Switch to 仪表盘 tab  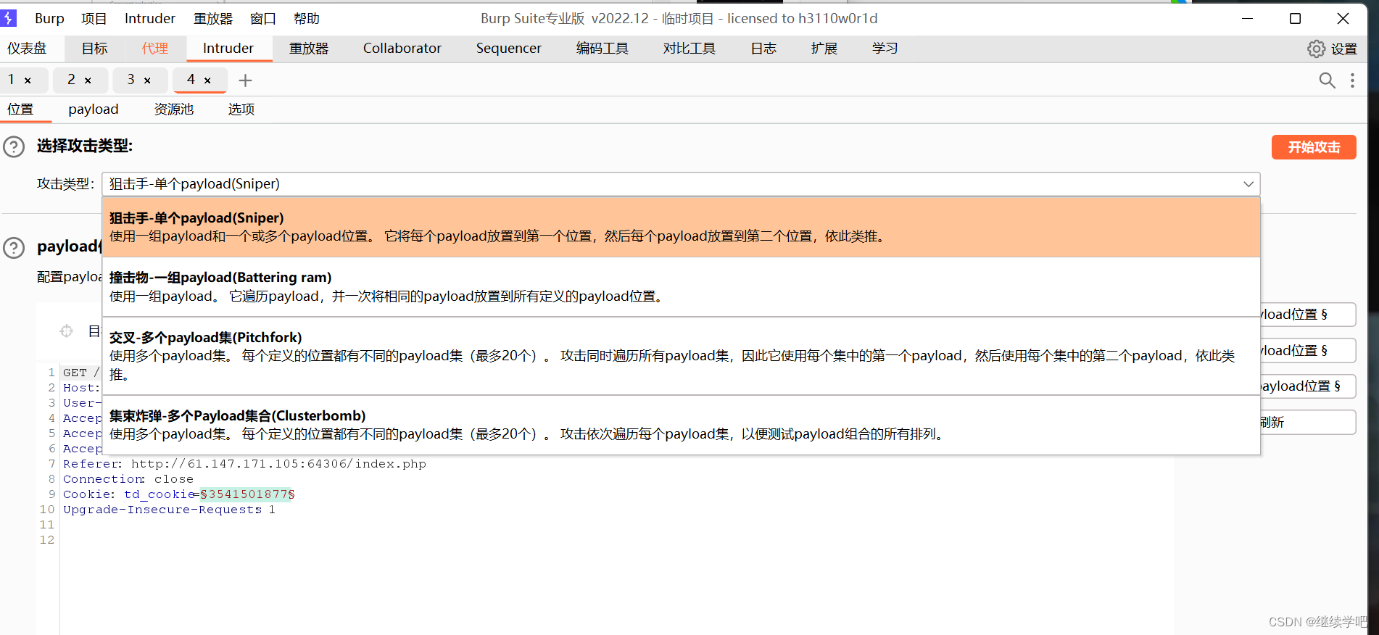pos(27,49)
